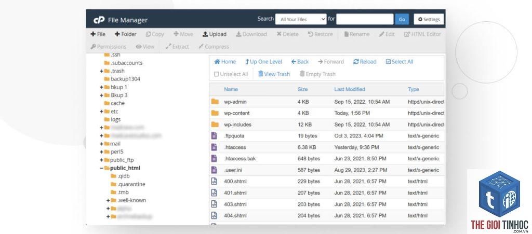Click the Rename toolbar button
The image size is (532, 234).
pyautogui.click(x=356, y=34)
